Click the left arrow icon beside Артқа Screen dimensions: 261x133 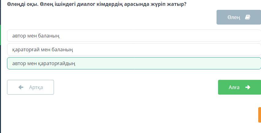coord(21,87)
